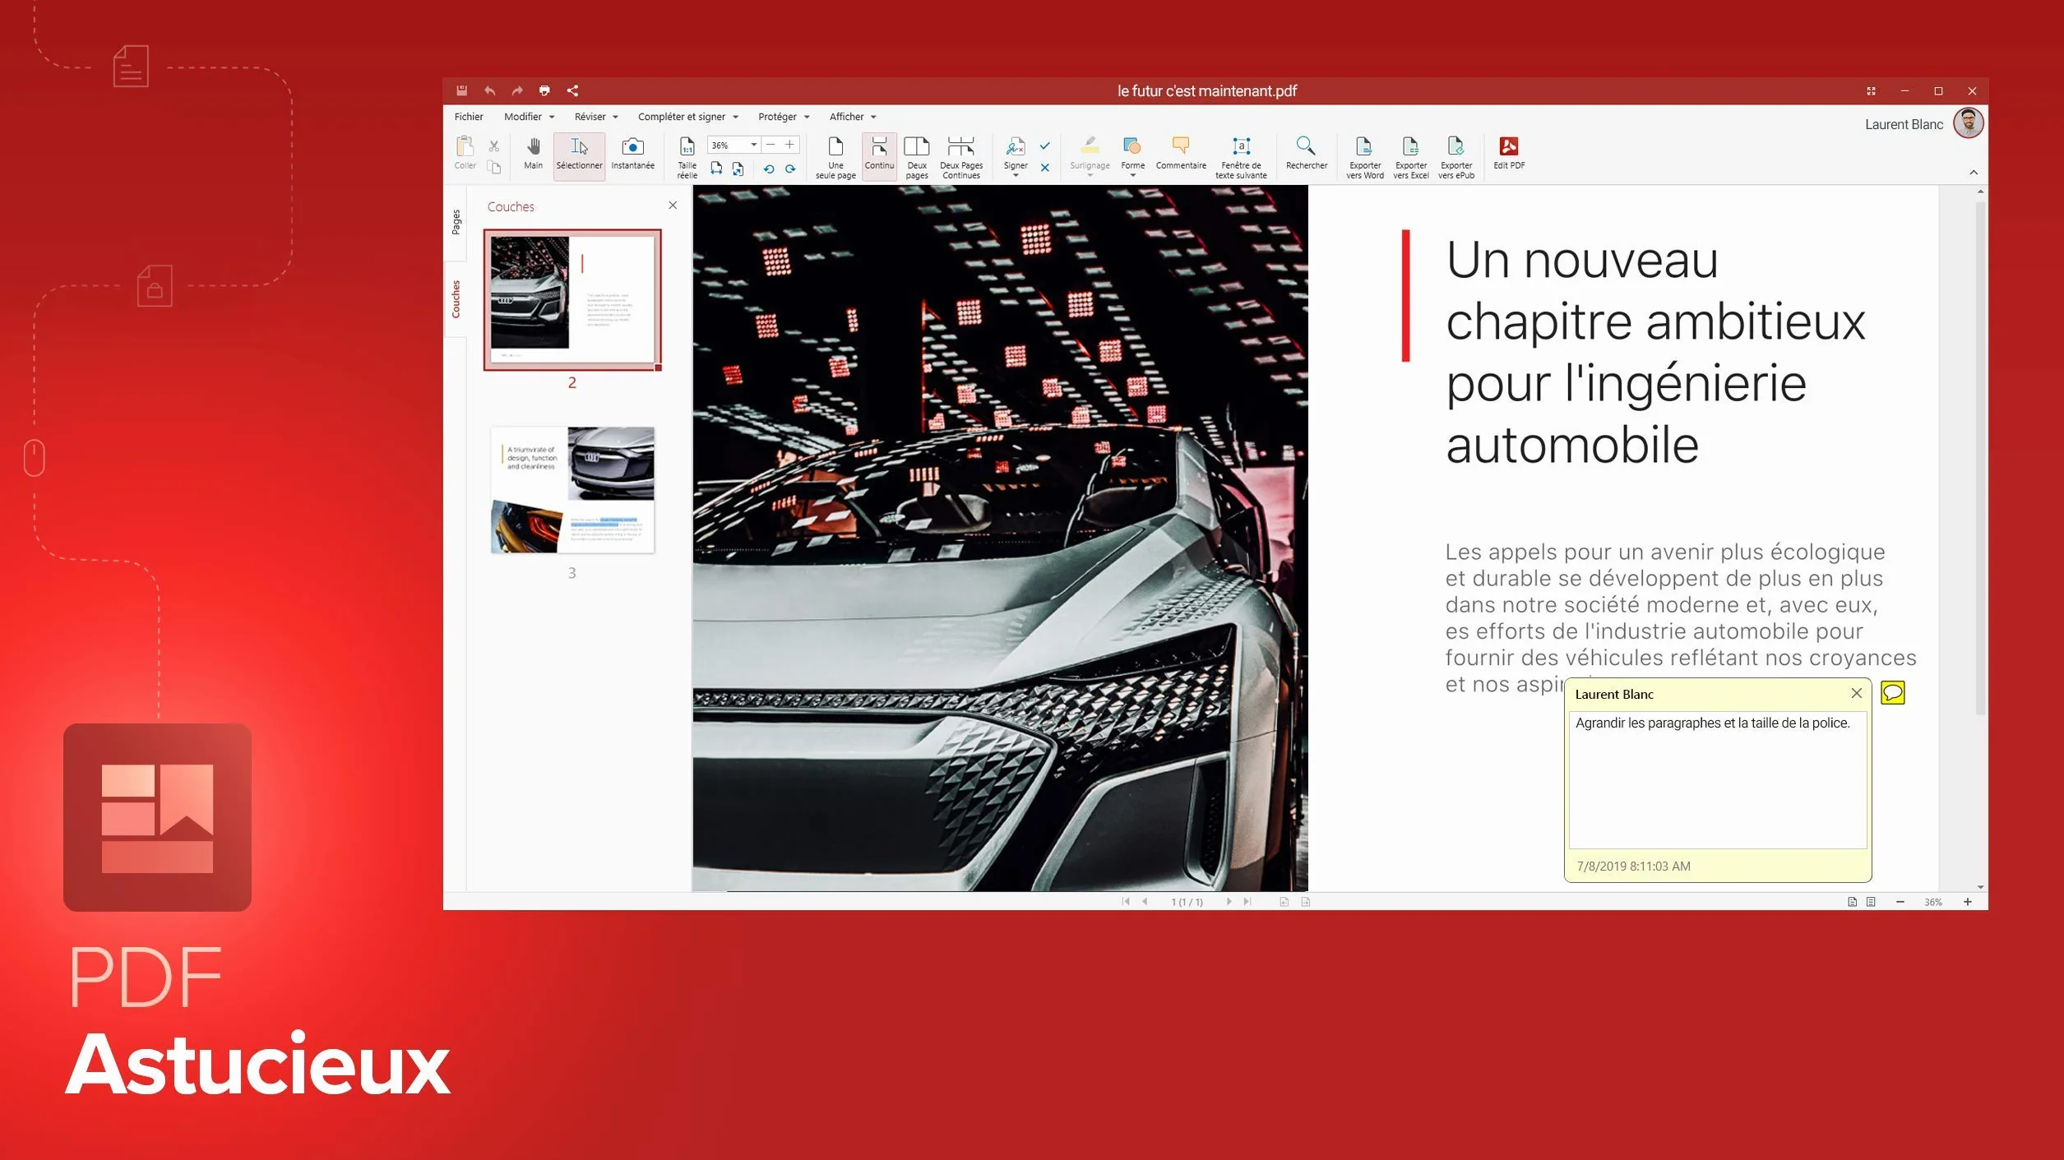Image resolution: width=2064 pixels, height=1160 pixels.
Task: Click Exporter vers Excel
Action: coord(1410,157)
